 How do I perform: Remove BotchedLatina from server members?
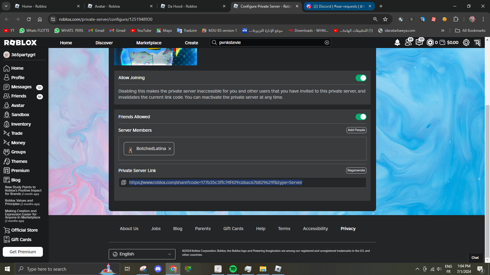coord(170,149)
